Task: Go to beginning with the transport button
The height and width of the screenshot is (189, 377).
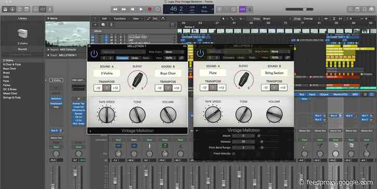Action: 132,9
